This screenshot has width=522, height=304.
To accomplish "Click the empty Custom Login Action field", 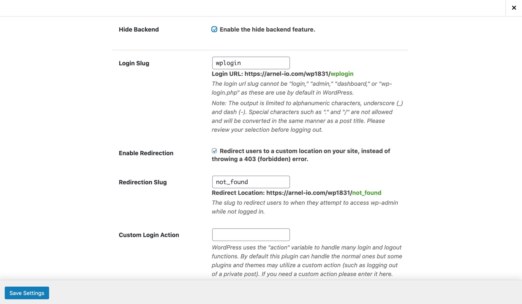I will [251, 235].
